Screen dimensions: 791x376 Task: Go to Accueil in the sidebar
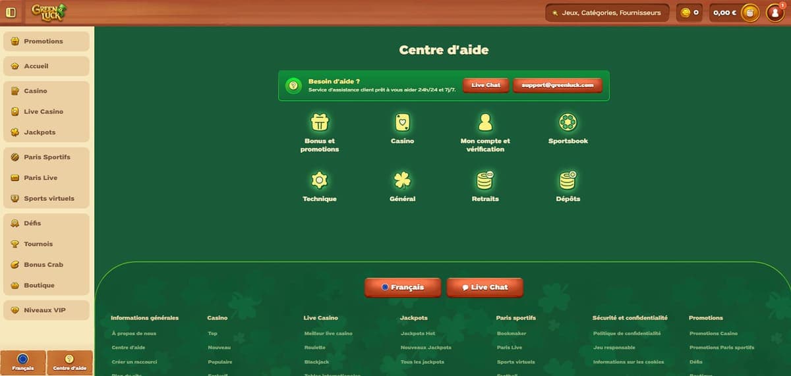tap(46, 66)
